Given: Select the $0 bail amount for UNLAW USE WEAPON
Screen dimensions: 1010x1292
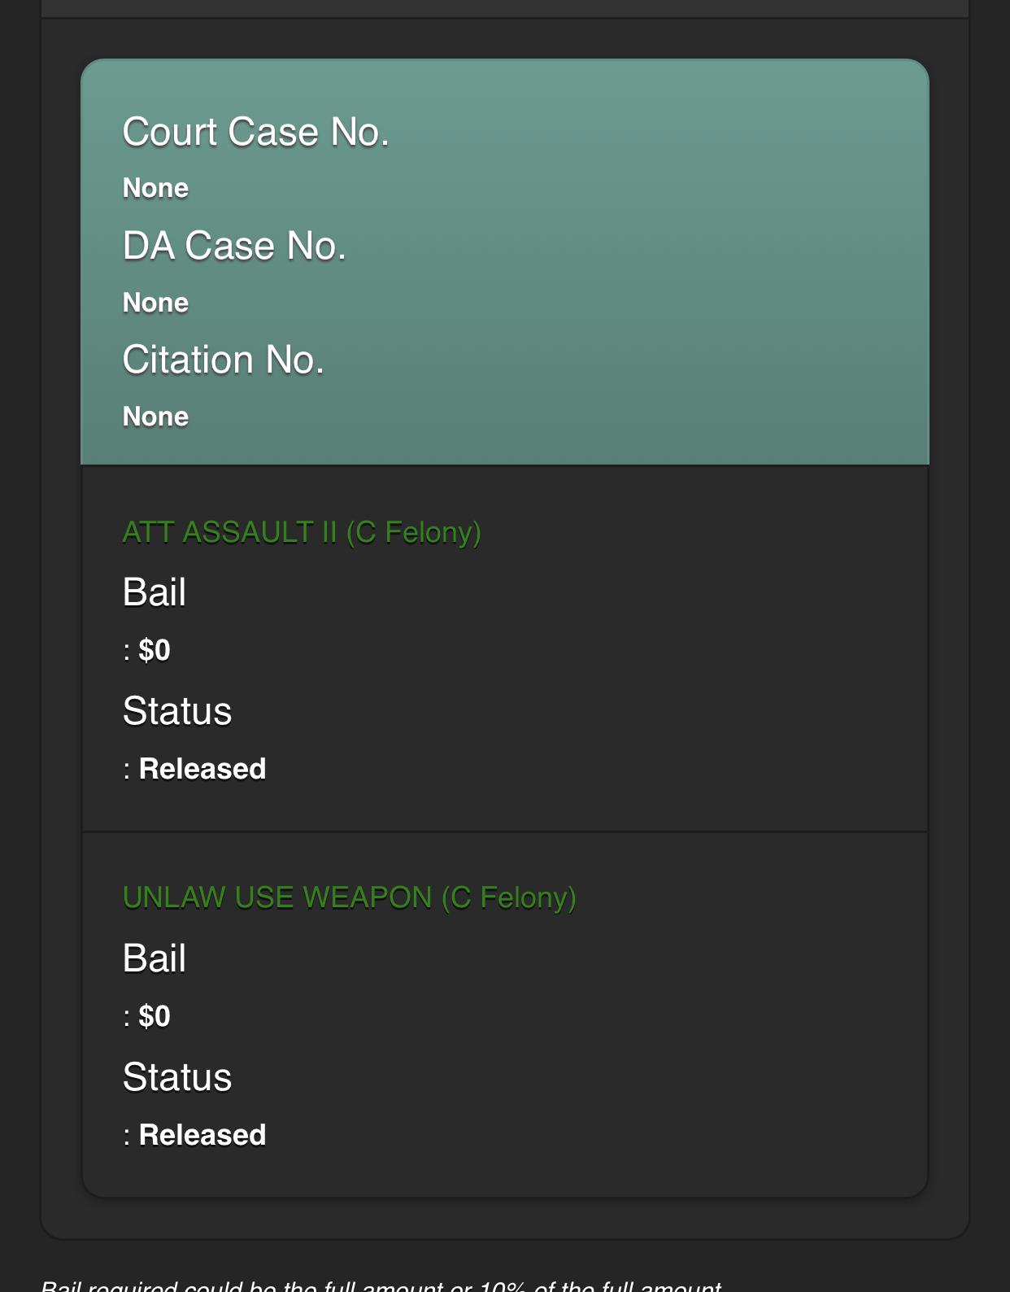Looking at the screenshot, I should pos(154,1016).
